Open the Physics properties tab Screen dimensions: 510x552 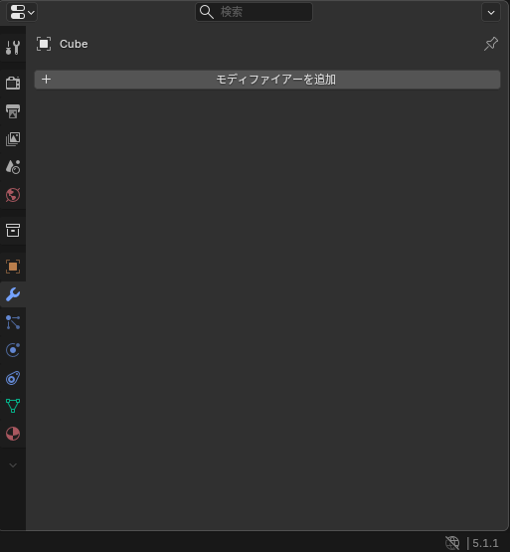(x=13, y=350)
